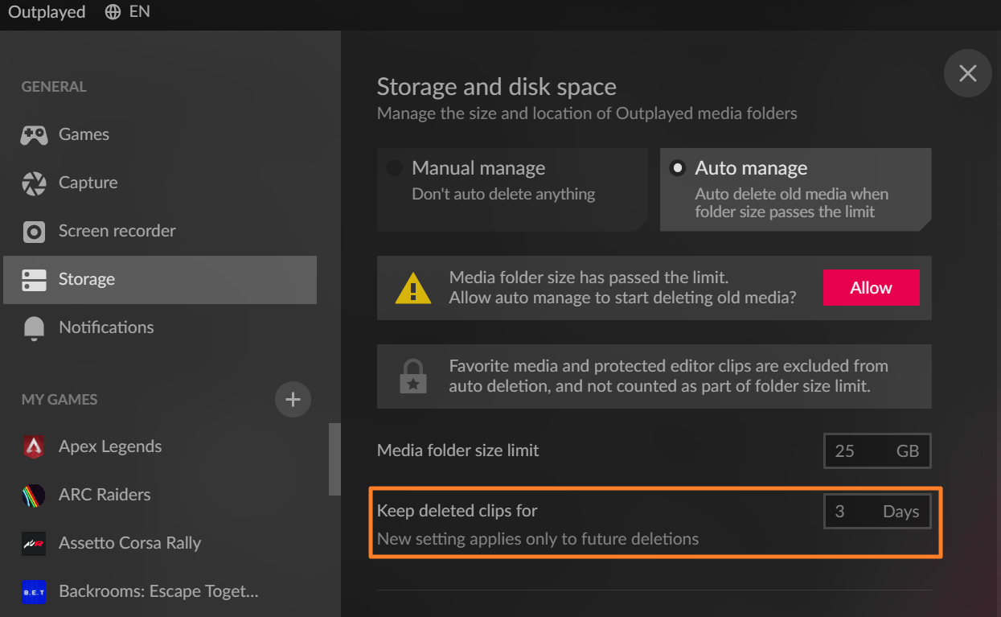This screenshot has width=1001, height=617.
Task: Click the Backrooms B.E.T game icon
Action: pos(34,591)
